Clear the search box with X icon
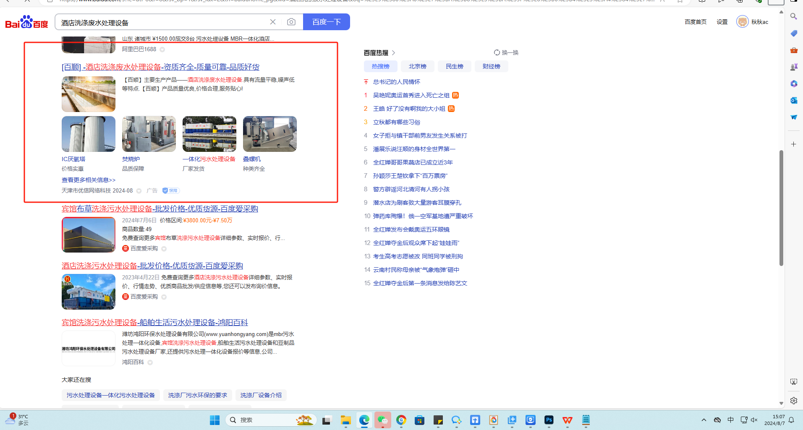 [273, 22]
